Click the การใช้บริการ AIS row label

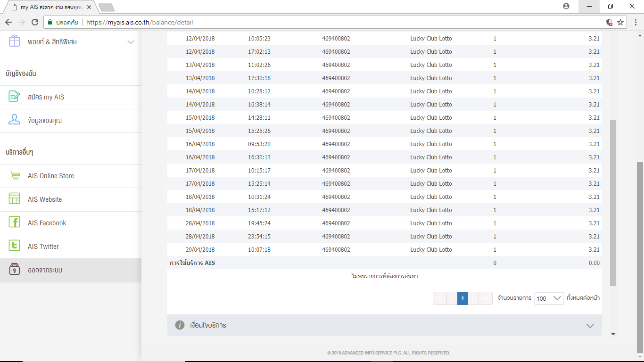tap(192, 263)
